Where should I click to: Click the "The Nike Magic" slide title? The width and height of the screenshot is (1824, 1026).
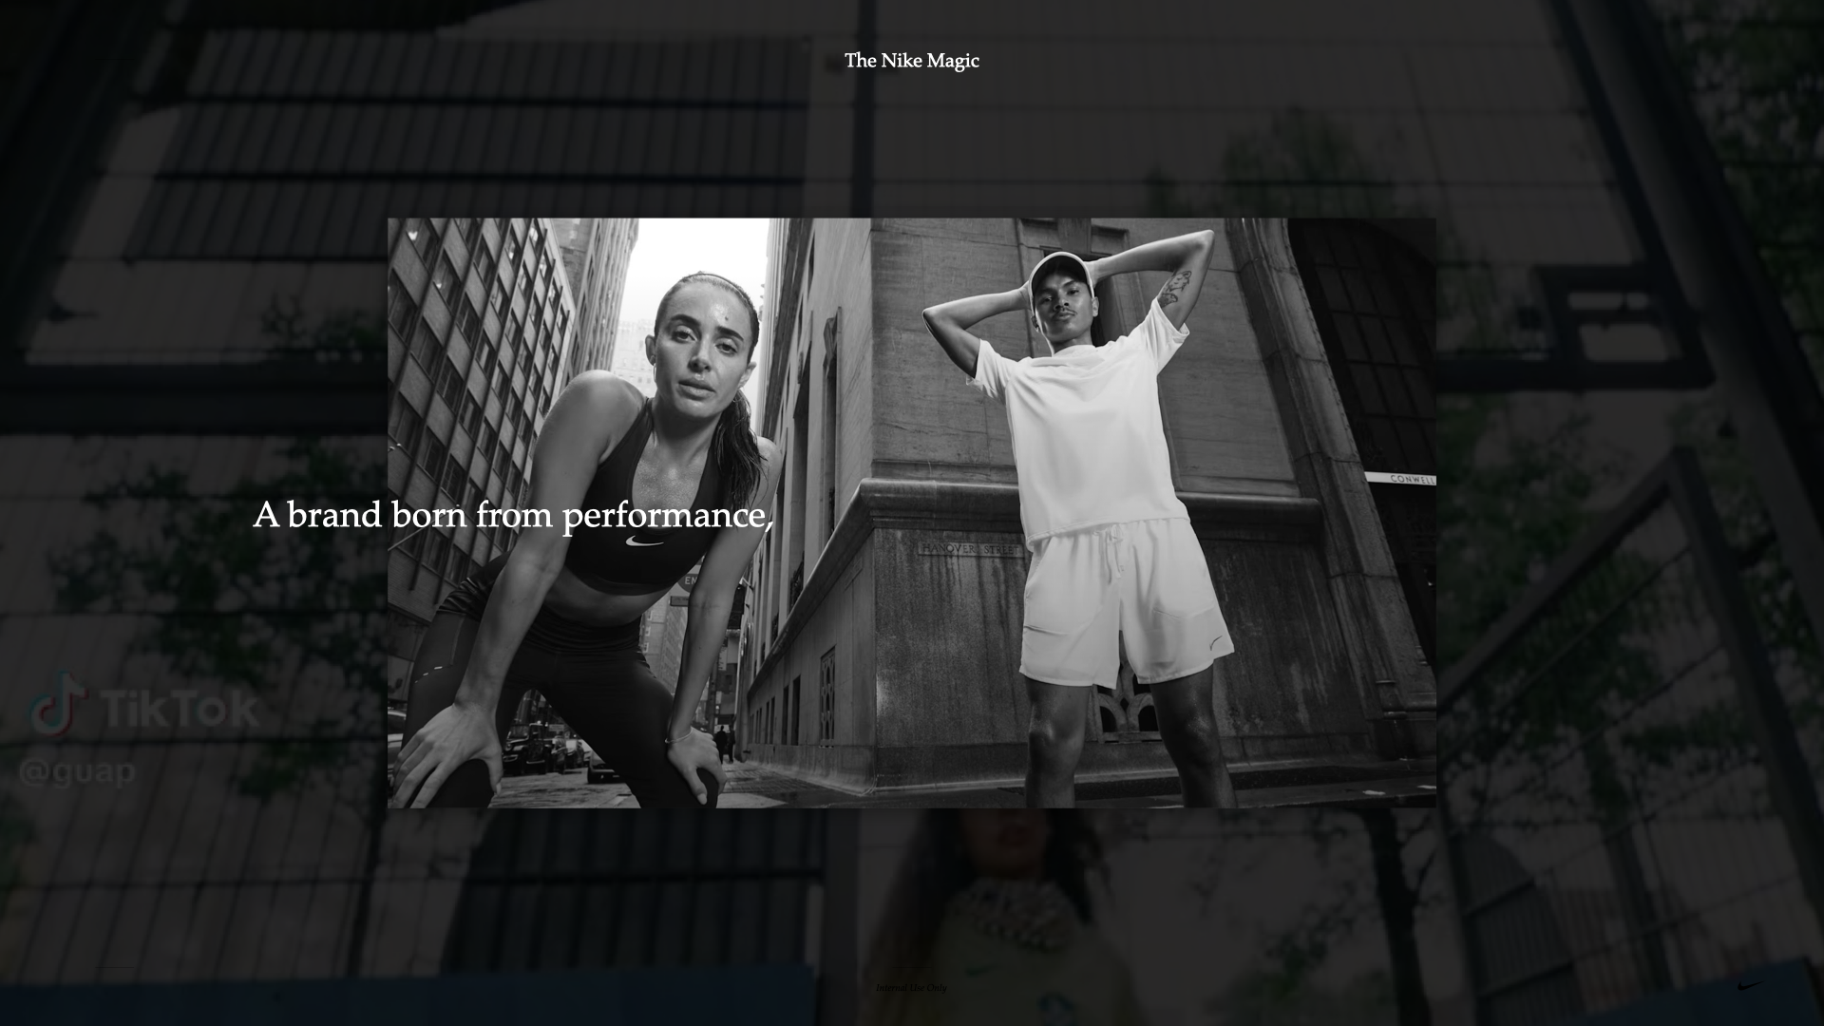[911, 61]
